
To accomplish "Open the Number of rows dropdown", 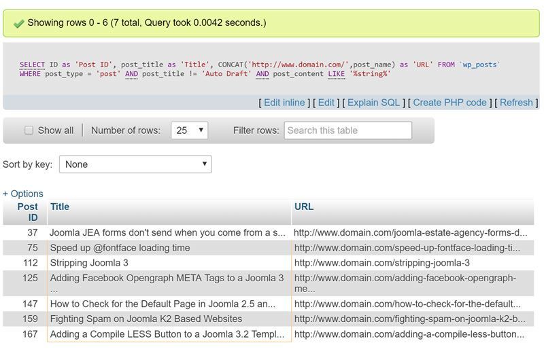I will [190, 130].
